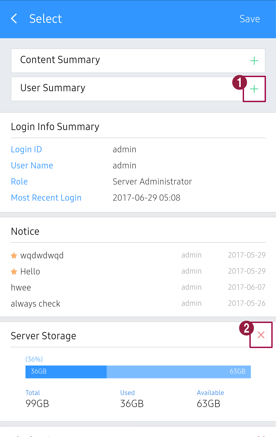This screenshot has height=437, width=276.
Task: Save the selected dashboard widgets
Action: (249, 19)
